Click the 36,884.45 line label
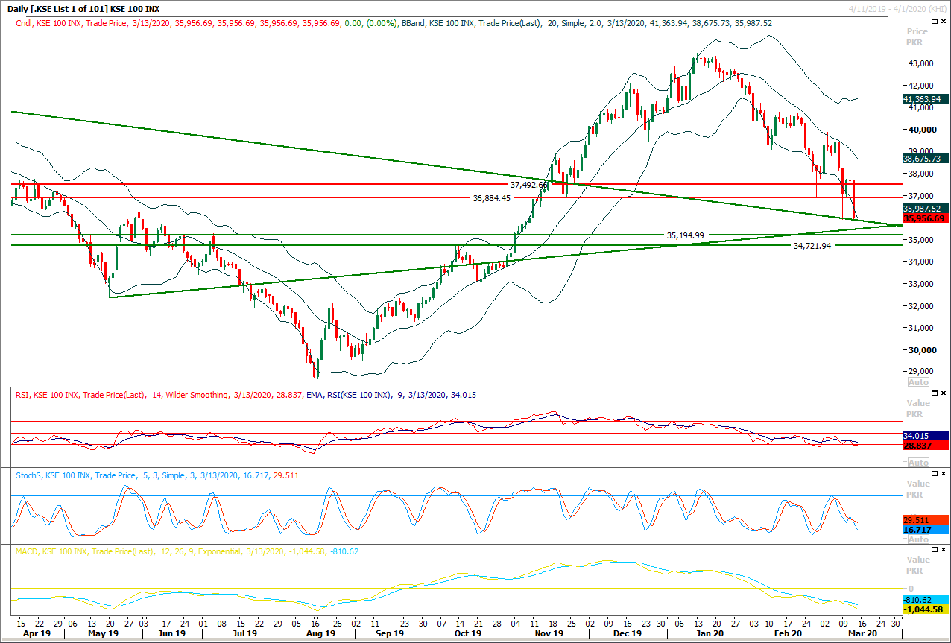 tap(492, 198)
